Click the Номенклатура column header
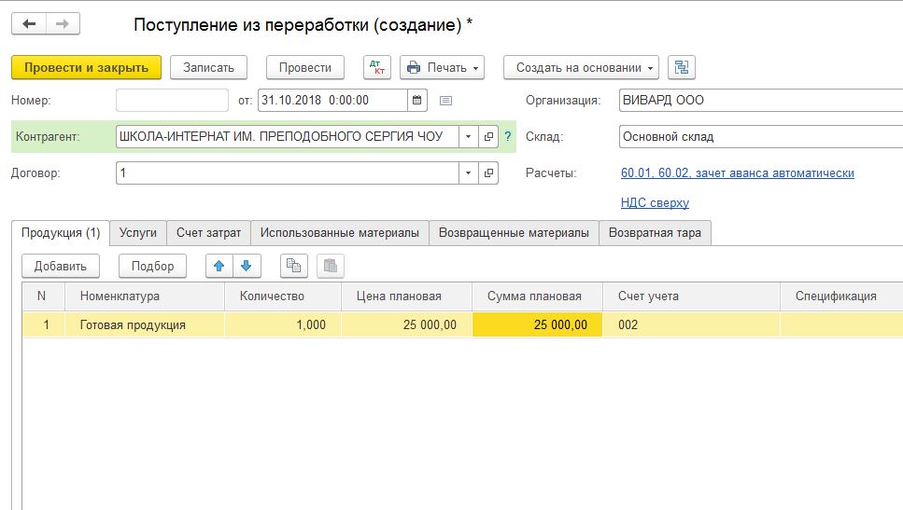 pyautogui.click(x=145, y=296)
